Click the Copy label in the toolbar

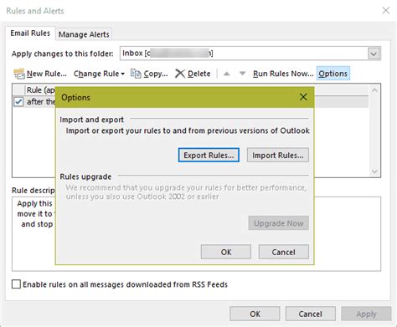pos(156,74)
